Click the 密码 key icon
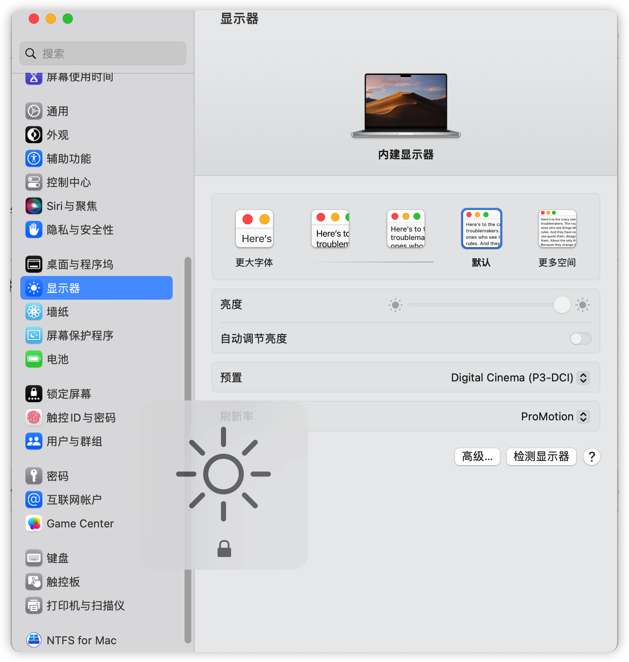Screen dimensions: 629x662 (34, 476)
